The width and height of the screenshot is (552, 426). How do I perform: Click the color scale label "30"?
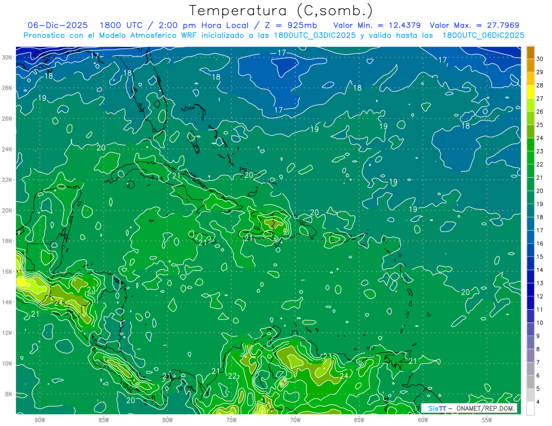[x=540, y=59]
